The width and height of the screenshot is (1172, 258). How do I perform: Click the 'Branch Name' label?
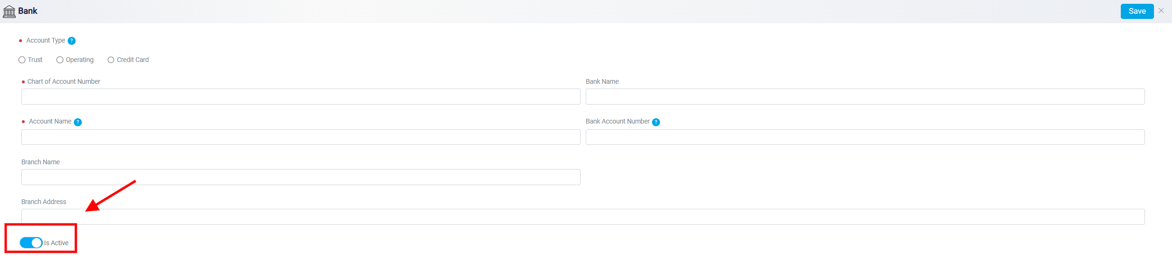click(x=40, y=162)
